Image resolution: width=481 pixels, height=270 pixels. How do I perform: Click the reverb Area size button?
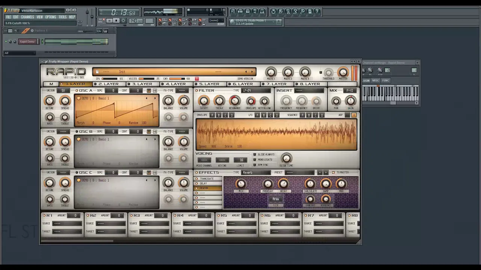(x=276, y=199)
